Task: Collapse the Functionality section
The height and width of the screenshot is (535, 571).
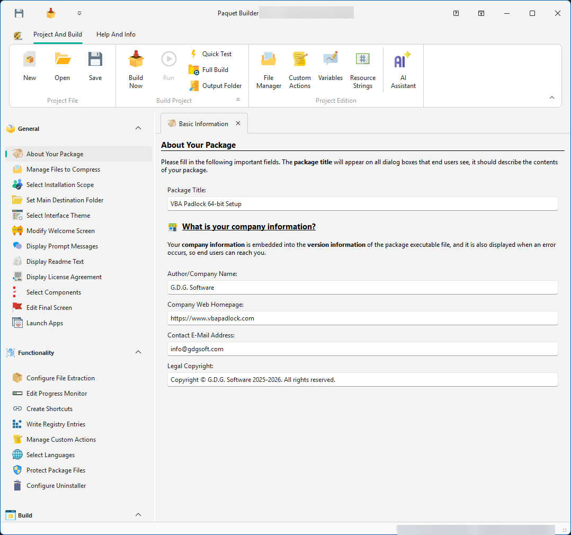Action: click(x=138, y=352)
